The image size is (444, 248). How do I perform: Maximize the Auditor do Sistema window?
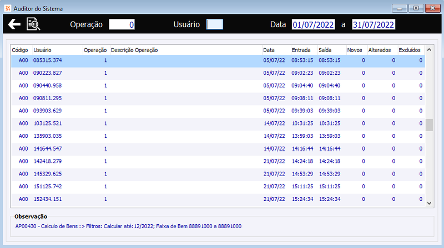tap(416, 8)
